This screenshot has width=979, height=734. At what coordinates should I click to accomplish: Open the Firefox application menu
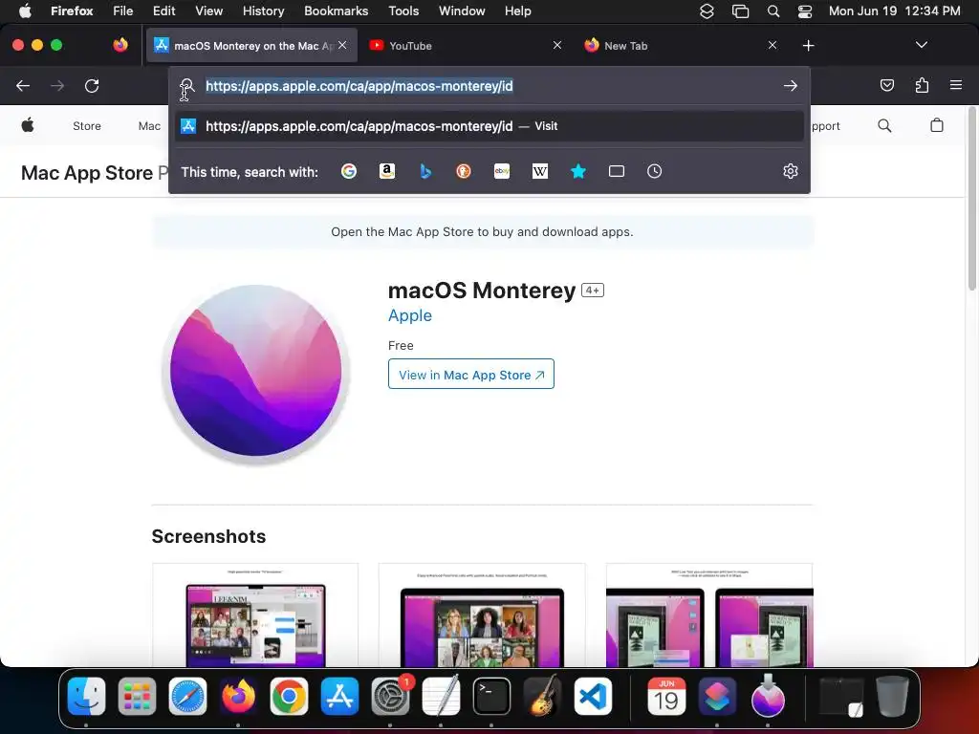point(956,85)
